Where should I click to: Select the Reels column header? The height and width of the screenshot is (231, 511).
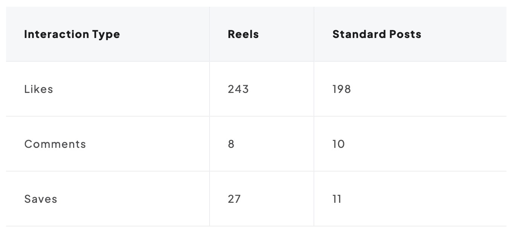(243, 34)
